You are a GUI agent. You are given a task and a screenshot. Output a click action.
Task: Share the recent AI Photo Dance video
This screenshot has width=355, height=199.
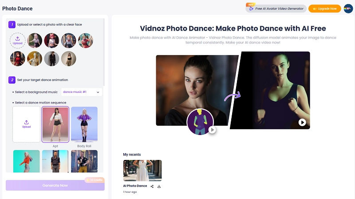(152, 186)
